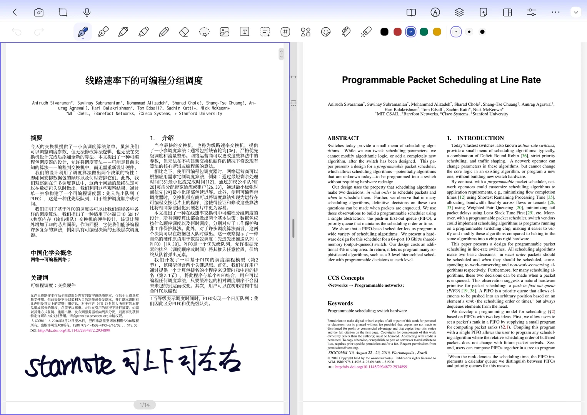Screen dimensions: 587x415
Task: Select the eraser tool
Action: tap(184, 32)
